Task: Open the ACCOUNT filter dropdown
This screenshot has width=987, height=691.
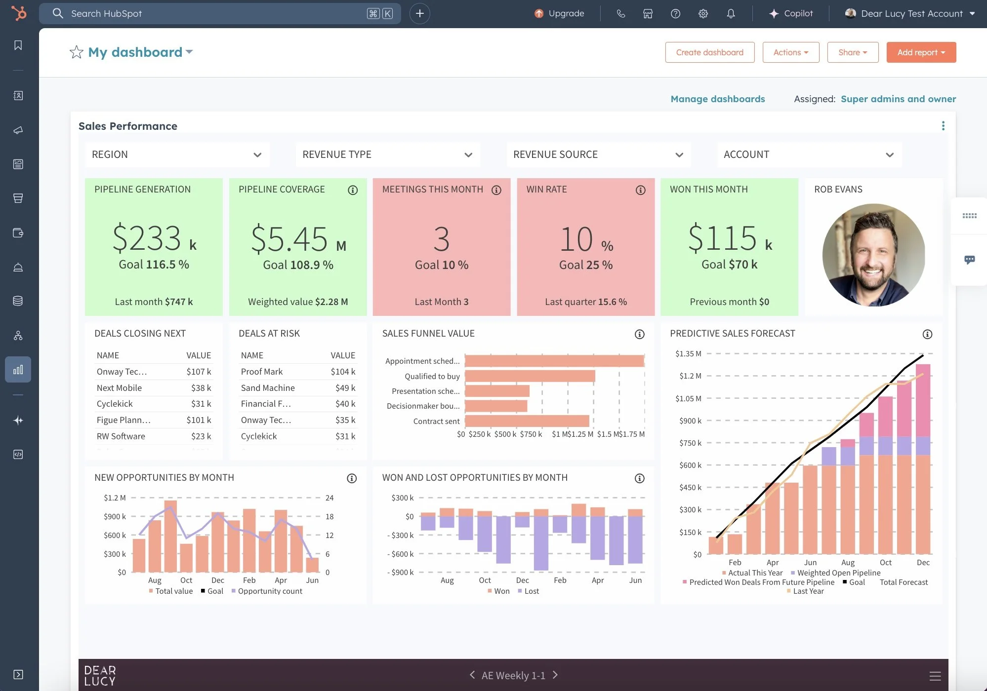Action: [809, 154]
